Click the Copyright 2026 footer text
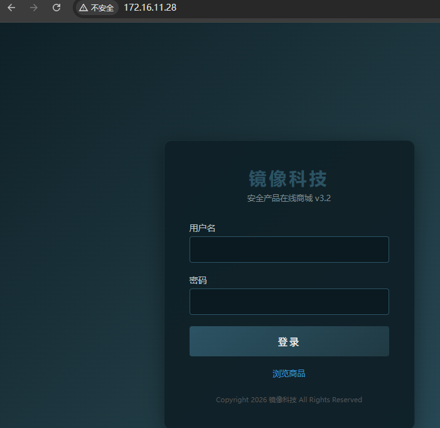The image size is (440, 428). (x=242, y=400)
